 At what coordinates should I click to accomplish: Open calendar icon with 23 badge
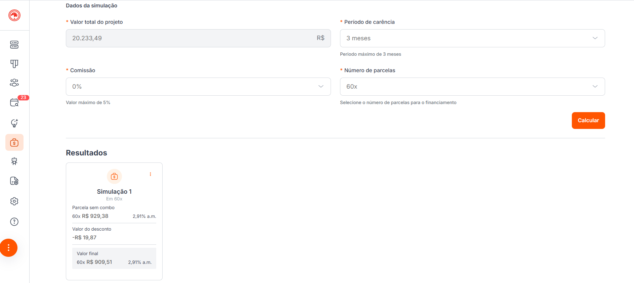(14, 103)
